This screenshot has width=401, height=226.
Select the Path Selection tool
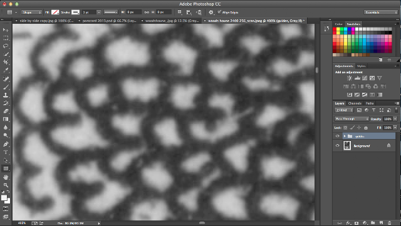(x=6, y=160)
